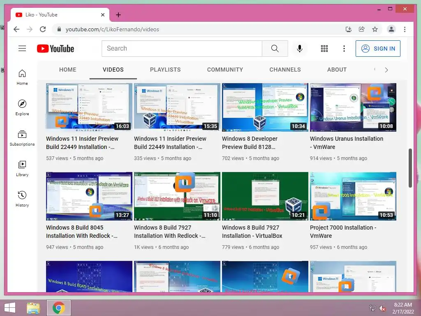Viewport: 421px width, 316px height.
Task: Open Windows 8 Developer Preview thumbnail
Action: click(x=265, y=107)
